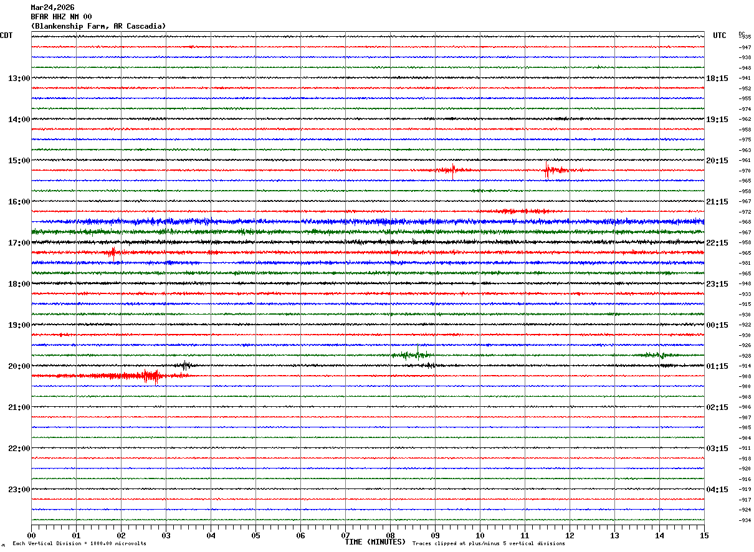Click the green burst near minute 8.5 above 20:00
Screen dimensions: 754x552
pyautogui.click(x=413, y=355)
